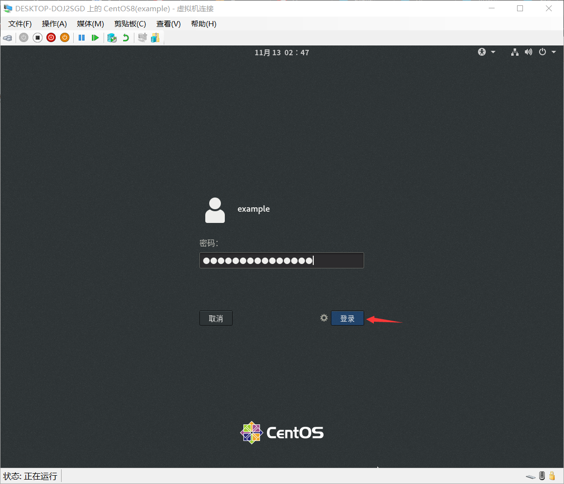Expand the arrow beside the power icon
Screen dimensions: 564x484
554,52
